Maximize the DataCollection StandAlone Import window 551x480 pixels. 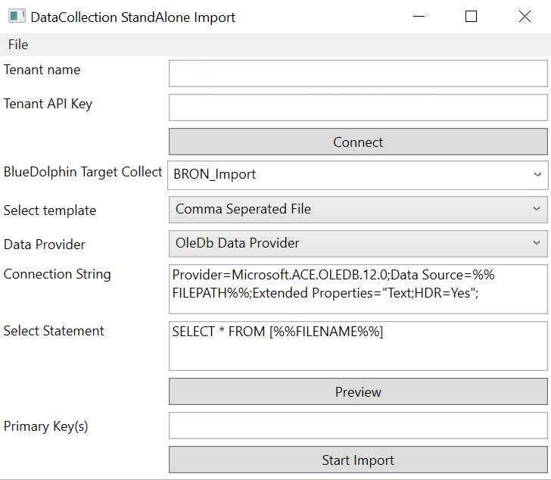click(x=471, y=17)
